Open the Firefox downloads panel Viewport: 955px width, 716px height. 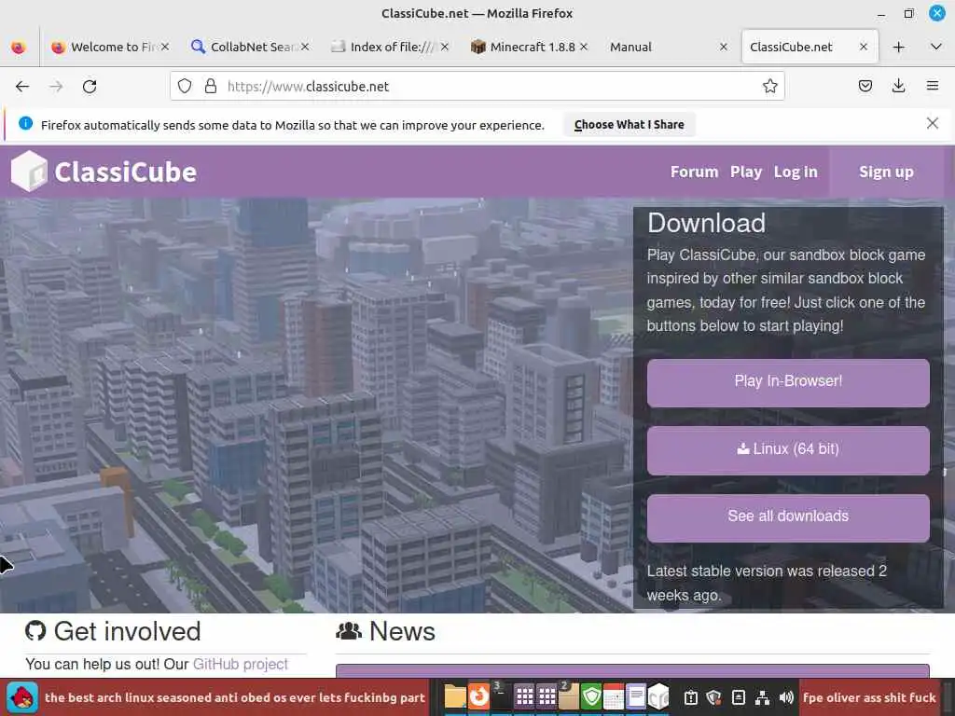pyautogui.click(x=898, y=87)
